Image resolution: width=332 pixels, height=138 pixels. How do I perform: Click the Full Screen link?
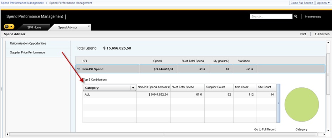(x=322, y=34)
